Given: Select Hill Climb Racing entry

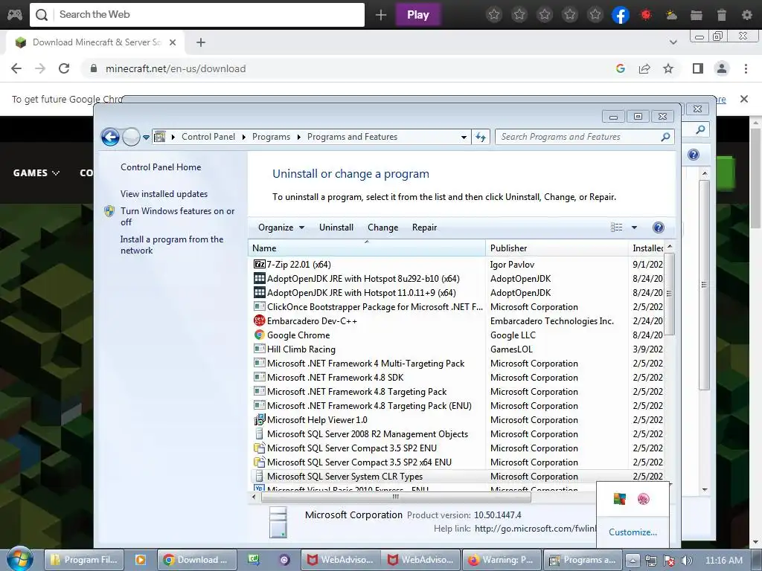Looking at the screenshot, I should (457, 349).
